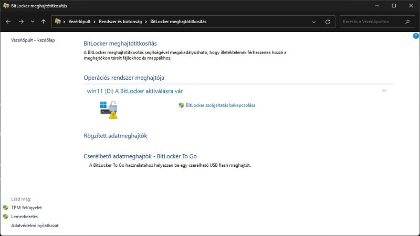Click the drive icon with warning lock
The height and width of the screenshot is (236, 420).
pyautogui.click(x=109, y=110)
